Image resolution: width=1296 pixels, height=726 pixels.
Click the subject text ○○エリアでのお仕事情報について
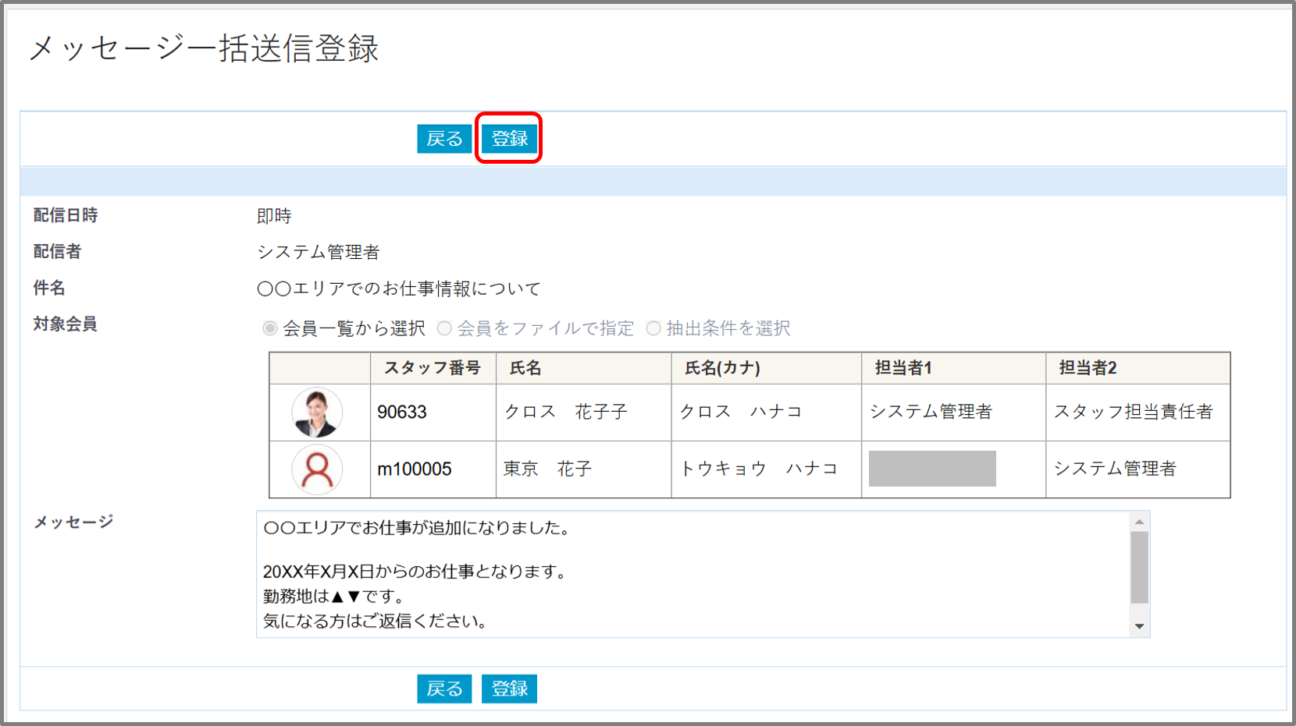point(399,289)
